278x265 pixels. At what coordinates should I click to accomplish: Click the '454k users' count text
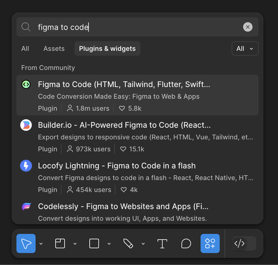point(94,190)
